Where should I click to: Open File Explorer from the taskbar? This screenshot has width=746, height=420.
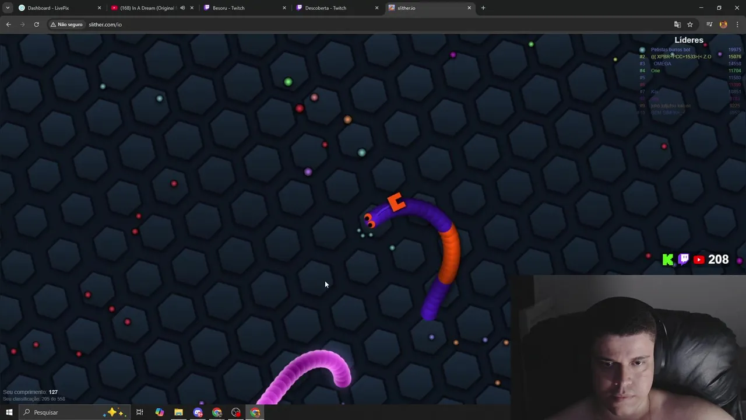178,412
